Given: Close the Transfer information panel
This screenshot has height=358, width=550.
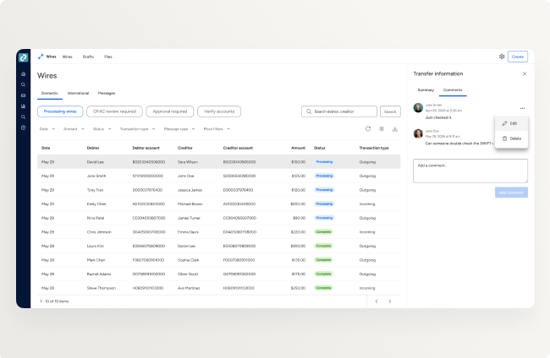Looking at the screenshot, I should click(x=525, y=73).
